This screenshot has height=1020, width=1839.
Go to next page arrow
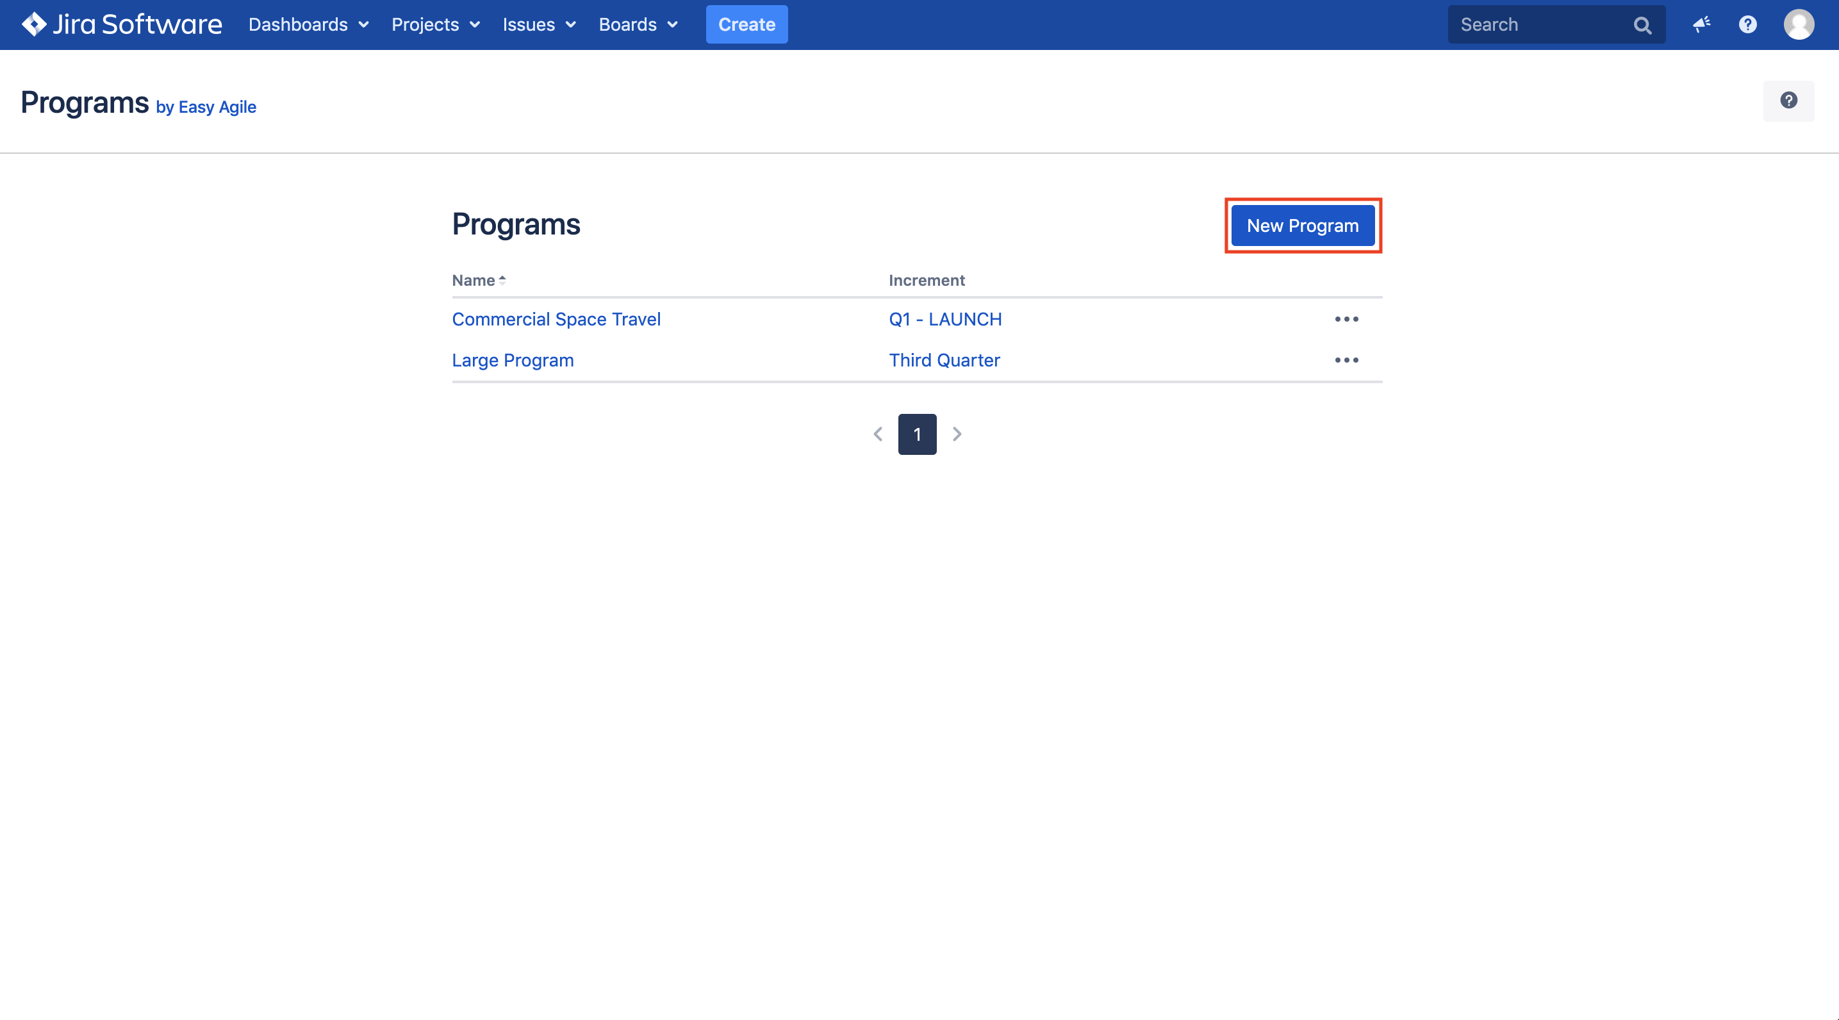tap(957, 434)
